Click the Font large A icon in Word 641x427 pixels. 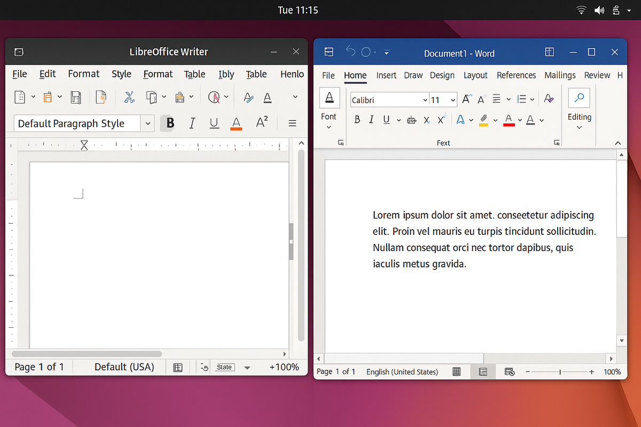point(330,98)
